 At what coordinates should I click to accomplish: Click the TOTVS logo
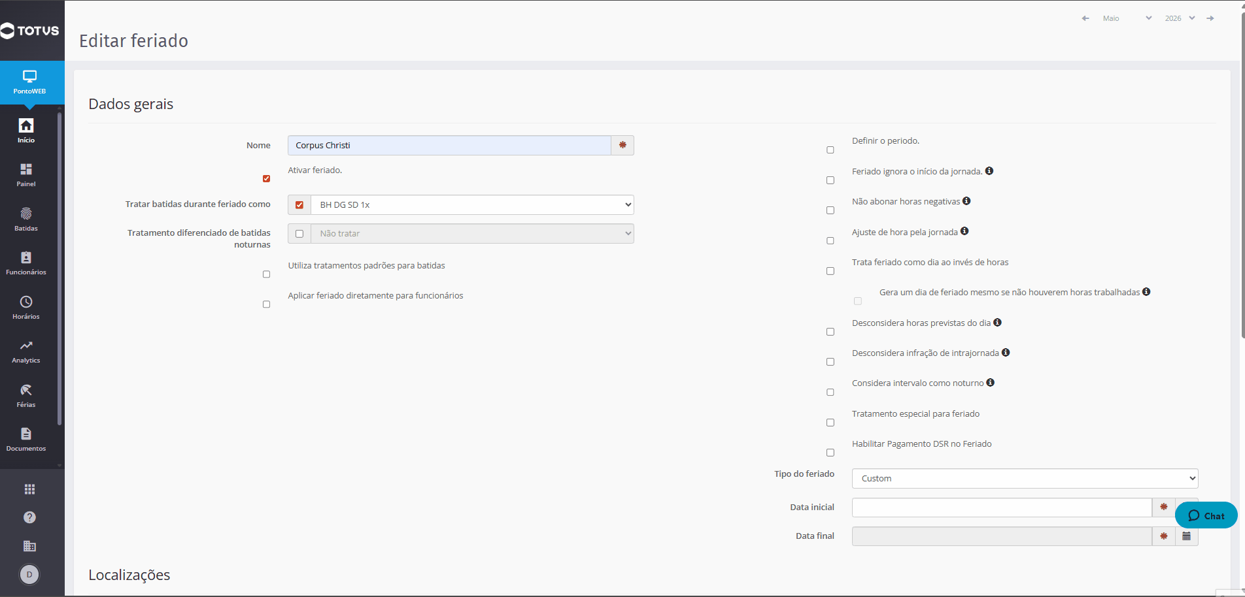(30, 31)
